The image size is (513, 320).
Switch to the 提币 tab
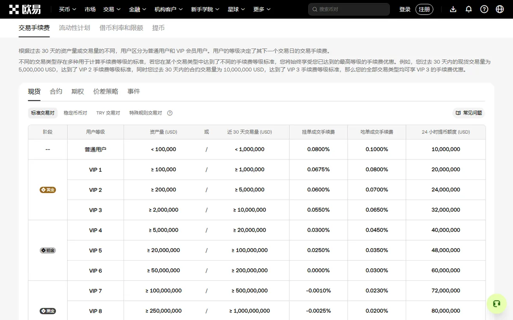(x=158, y=28)
